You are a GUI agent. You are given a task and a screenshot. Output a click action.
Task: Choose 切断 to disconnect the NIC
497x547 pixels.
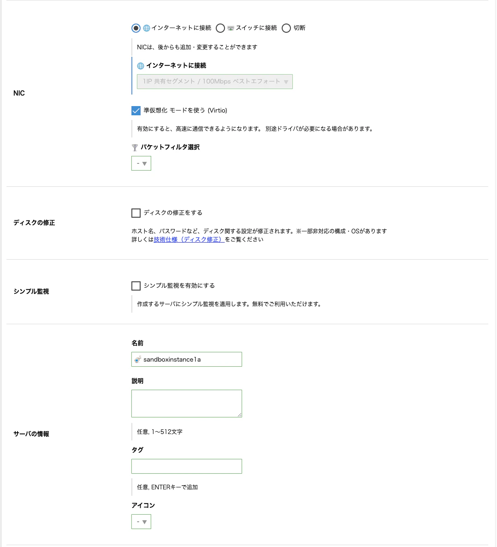(286, 28)
